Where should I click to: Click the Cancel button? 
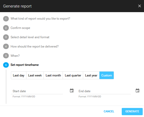click(109, 111)
